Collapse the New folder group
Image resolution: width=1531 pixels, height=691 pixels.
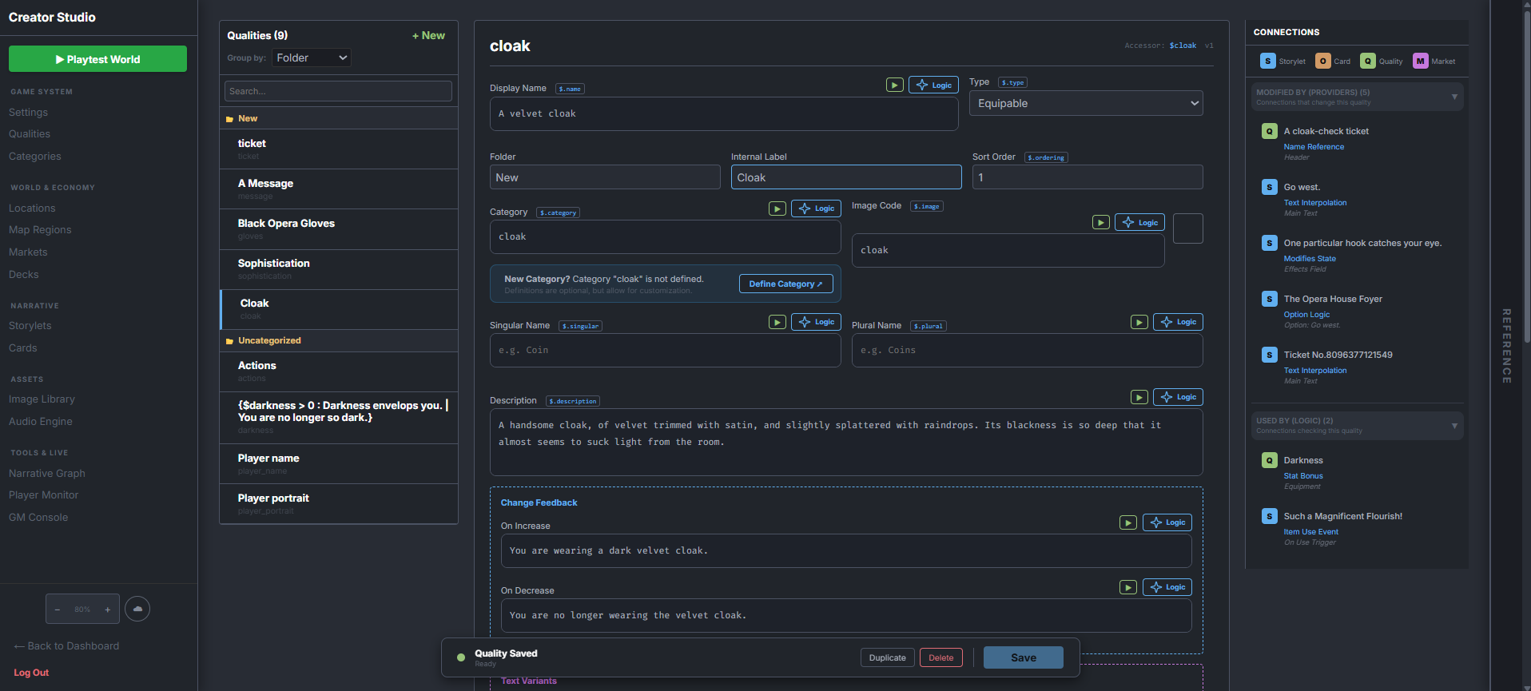click(x=247, y=118)
